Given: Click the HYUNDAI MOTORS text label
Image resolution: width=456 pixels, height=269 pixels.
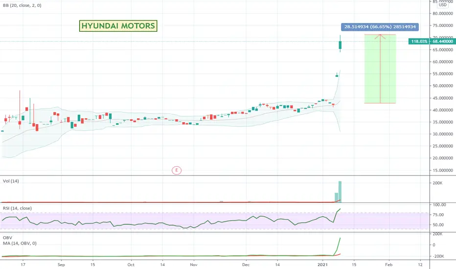Looking at the screenshot, I should tap(118, 26).
